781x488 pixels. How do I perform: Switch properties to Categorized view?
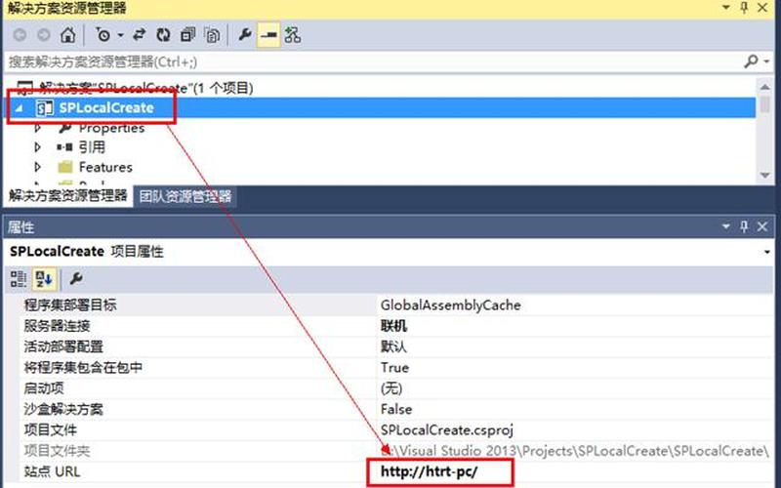pyautogui.click(x=19, y=279)
